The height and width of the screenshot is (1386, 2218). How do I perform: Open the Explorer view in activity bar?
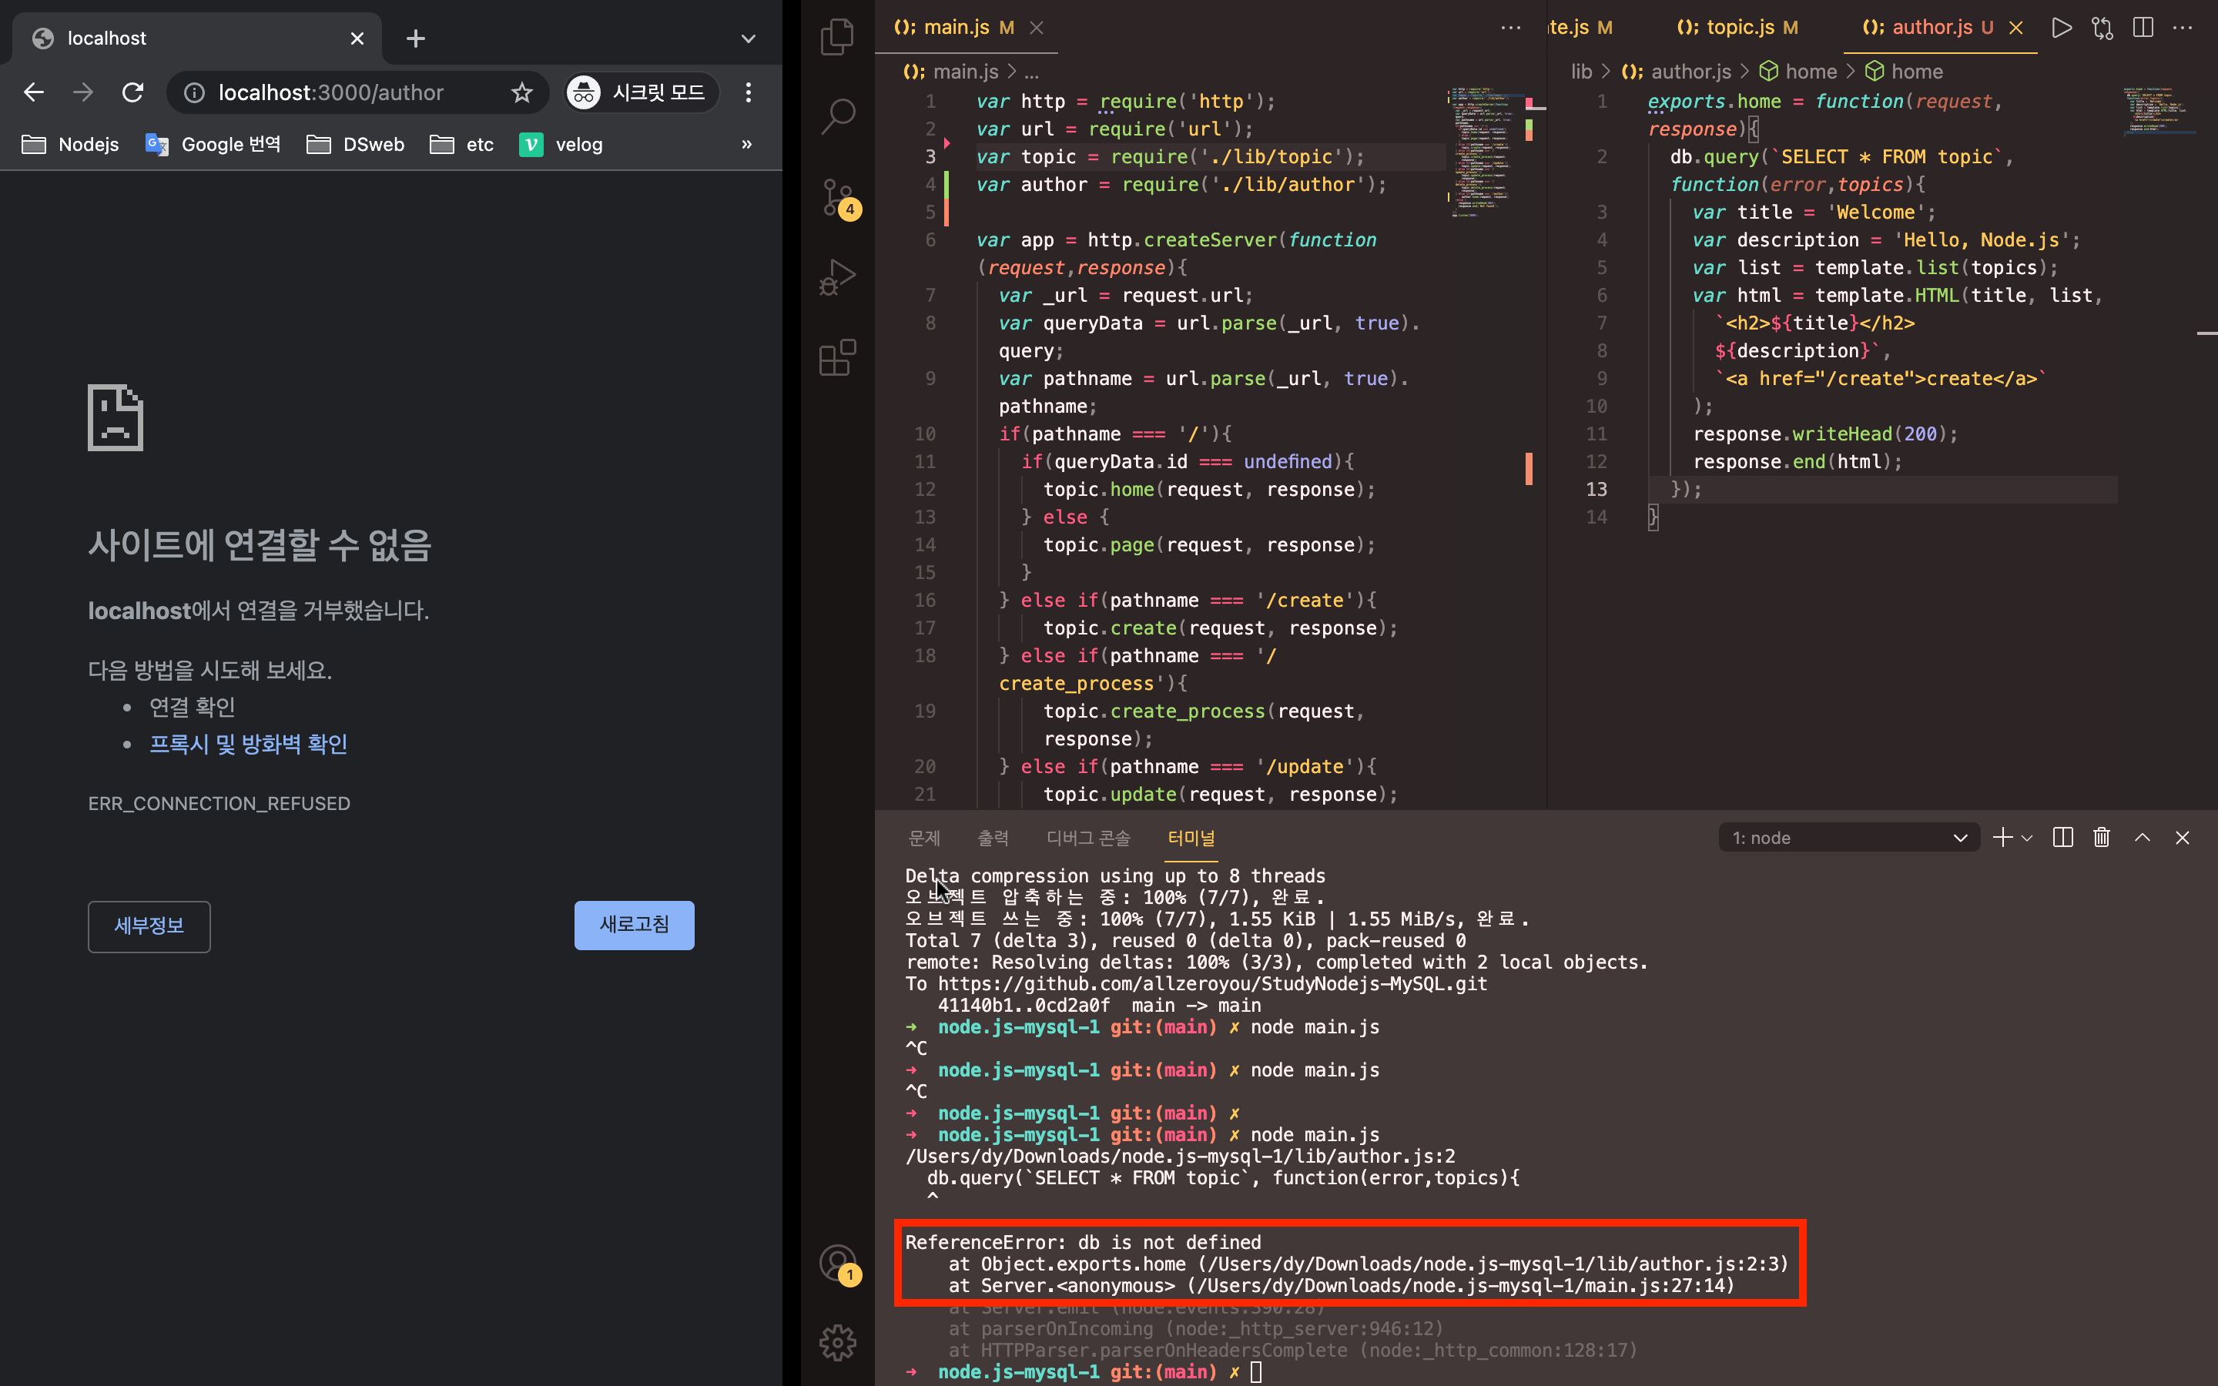click(837, 38)
